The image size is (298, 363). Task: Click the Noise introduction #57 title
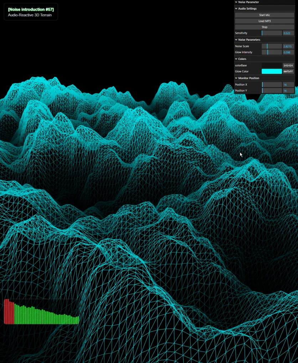point(31,9)
